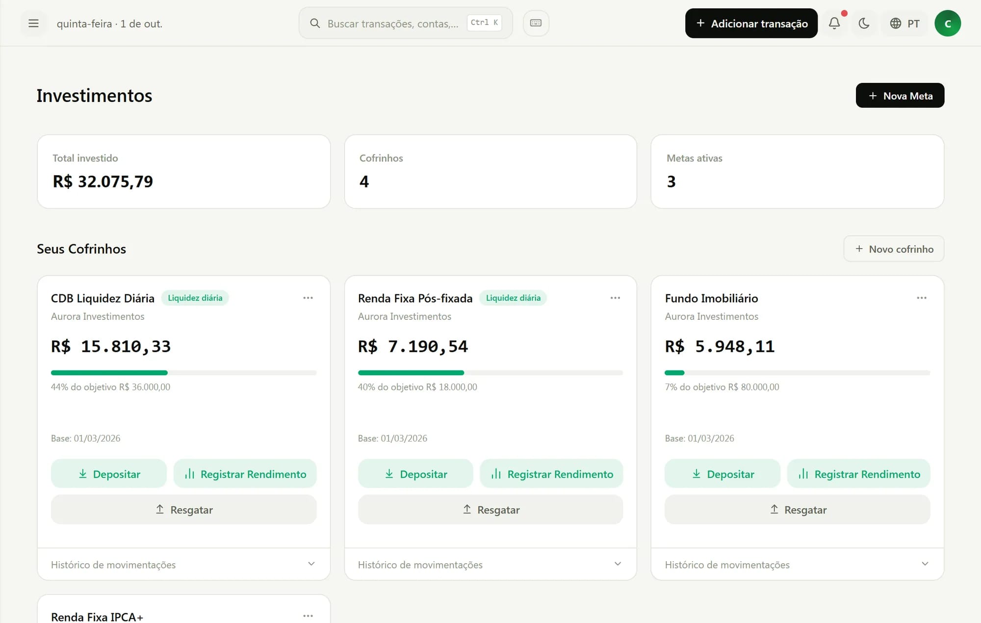Click the keyboard shortcuts icon
The image size is (981, 623).
[536, 23]
